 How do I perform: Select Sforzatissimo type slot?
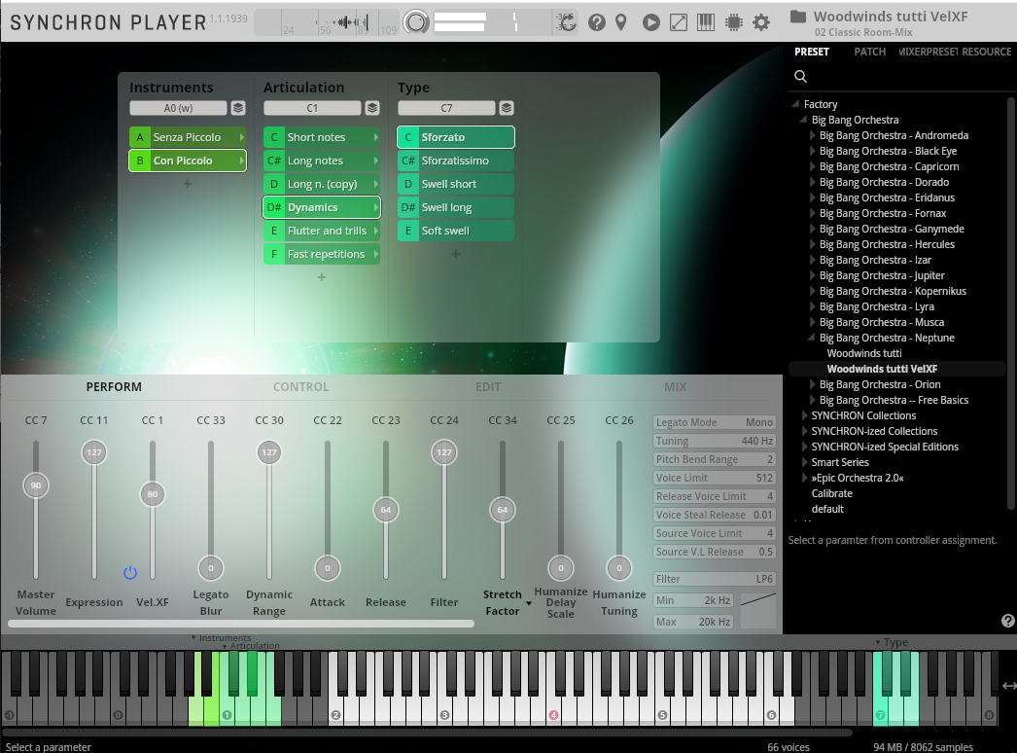tap(456, 161)
